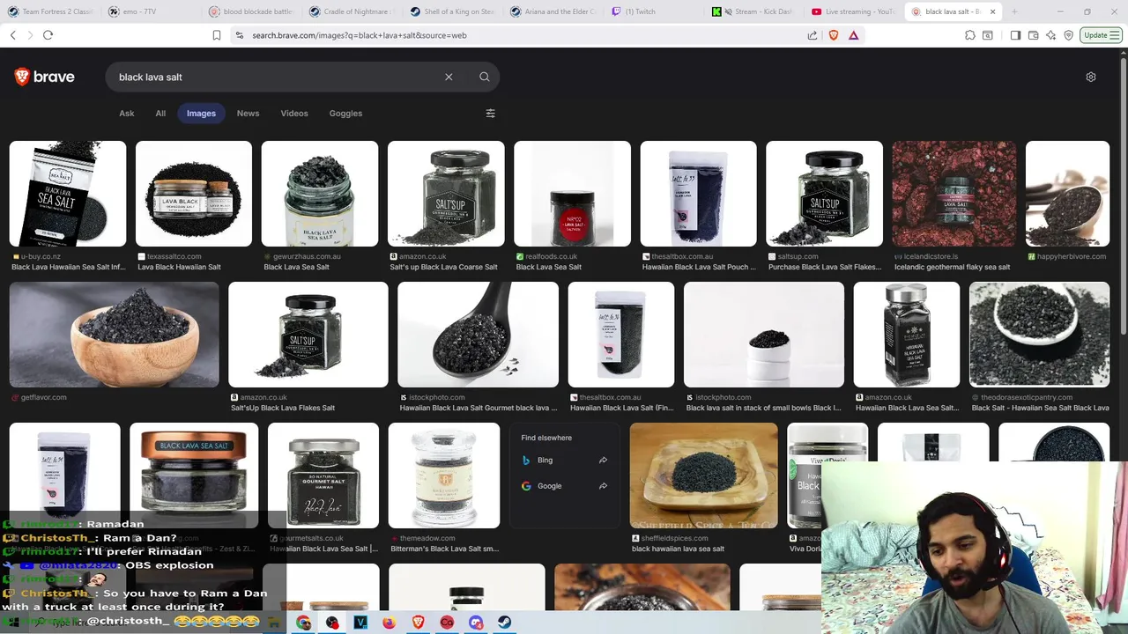Open Discord from the taskbar

click(476, 623)
